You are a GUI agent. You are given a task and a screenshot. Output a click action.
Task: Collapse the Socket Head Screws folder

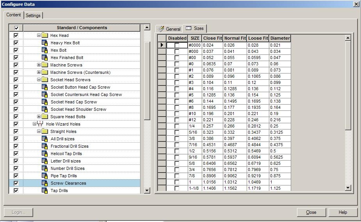39,80
